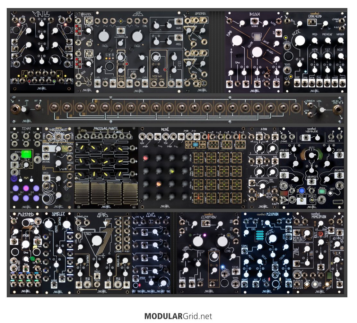This screenshot has height=323, width=357.
Task: Open the Optomix module
Action: coord(196,52)
